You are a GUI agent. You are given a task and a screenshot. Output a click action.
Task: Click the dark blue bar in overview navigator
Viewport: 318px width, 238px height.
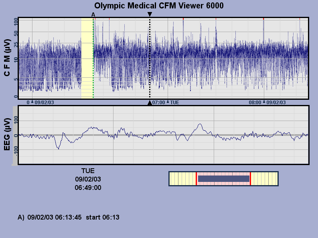click(224, 179)
